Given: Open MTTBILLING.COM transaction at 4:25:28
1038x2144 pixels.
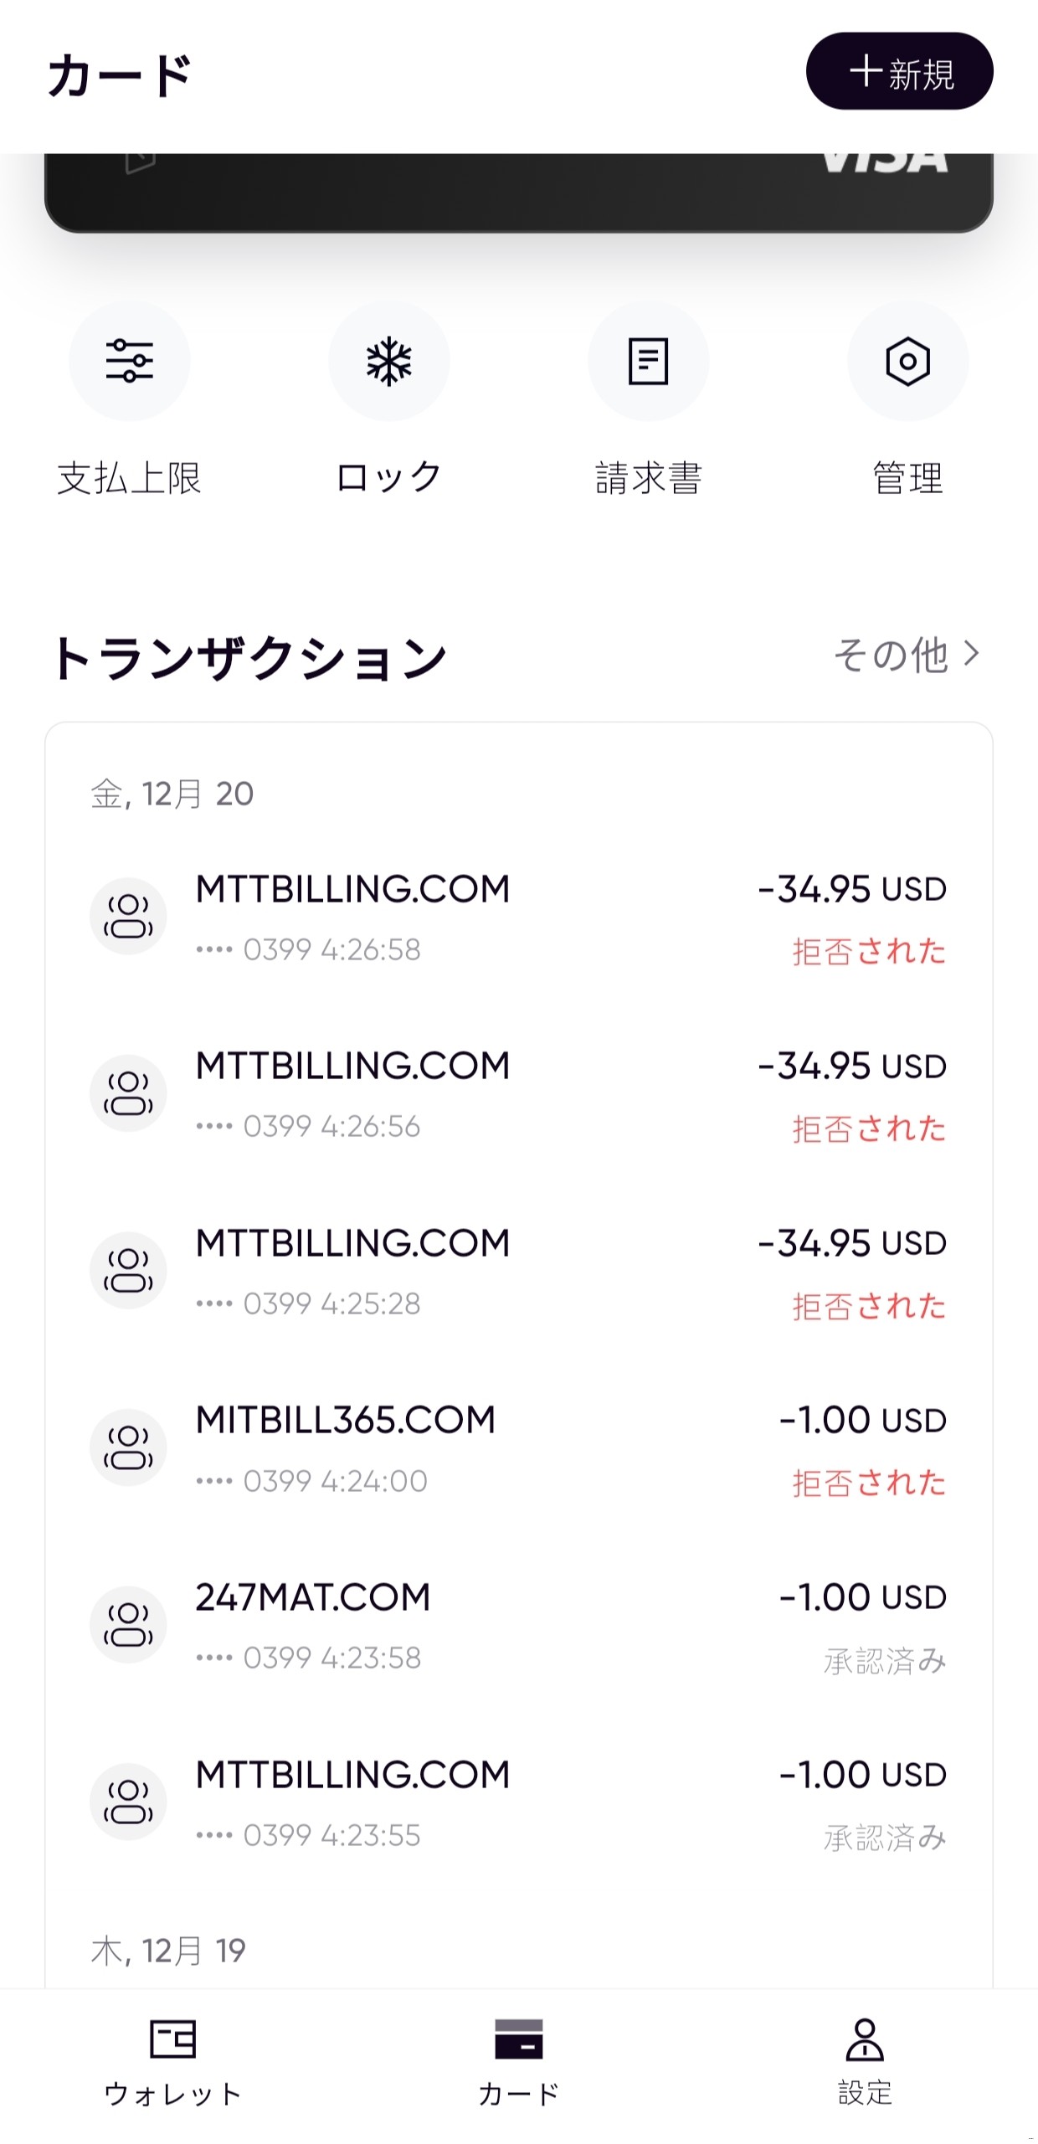Looking at the screenshot, I should tap(518, 1272).
